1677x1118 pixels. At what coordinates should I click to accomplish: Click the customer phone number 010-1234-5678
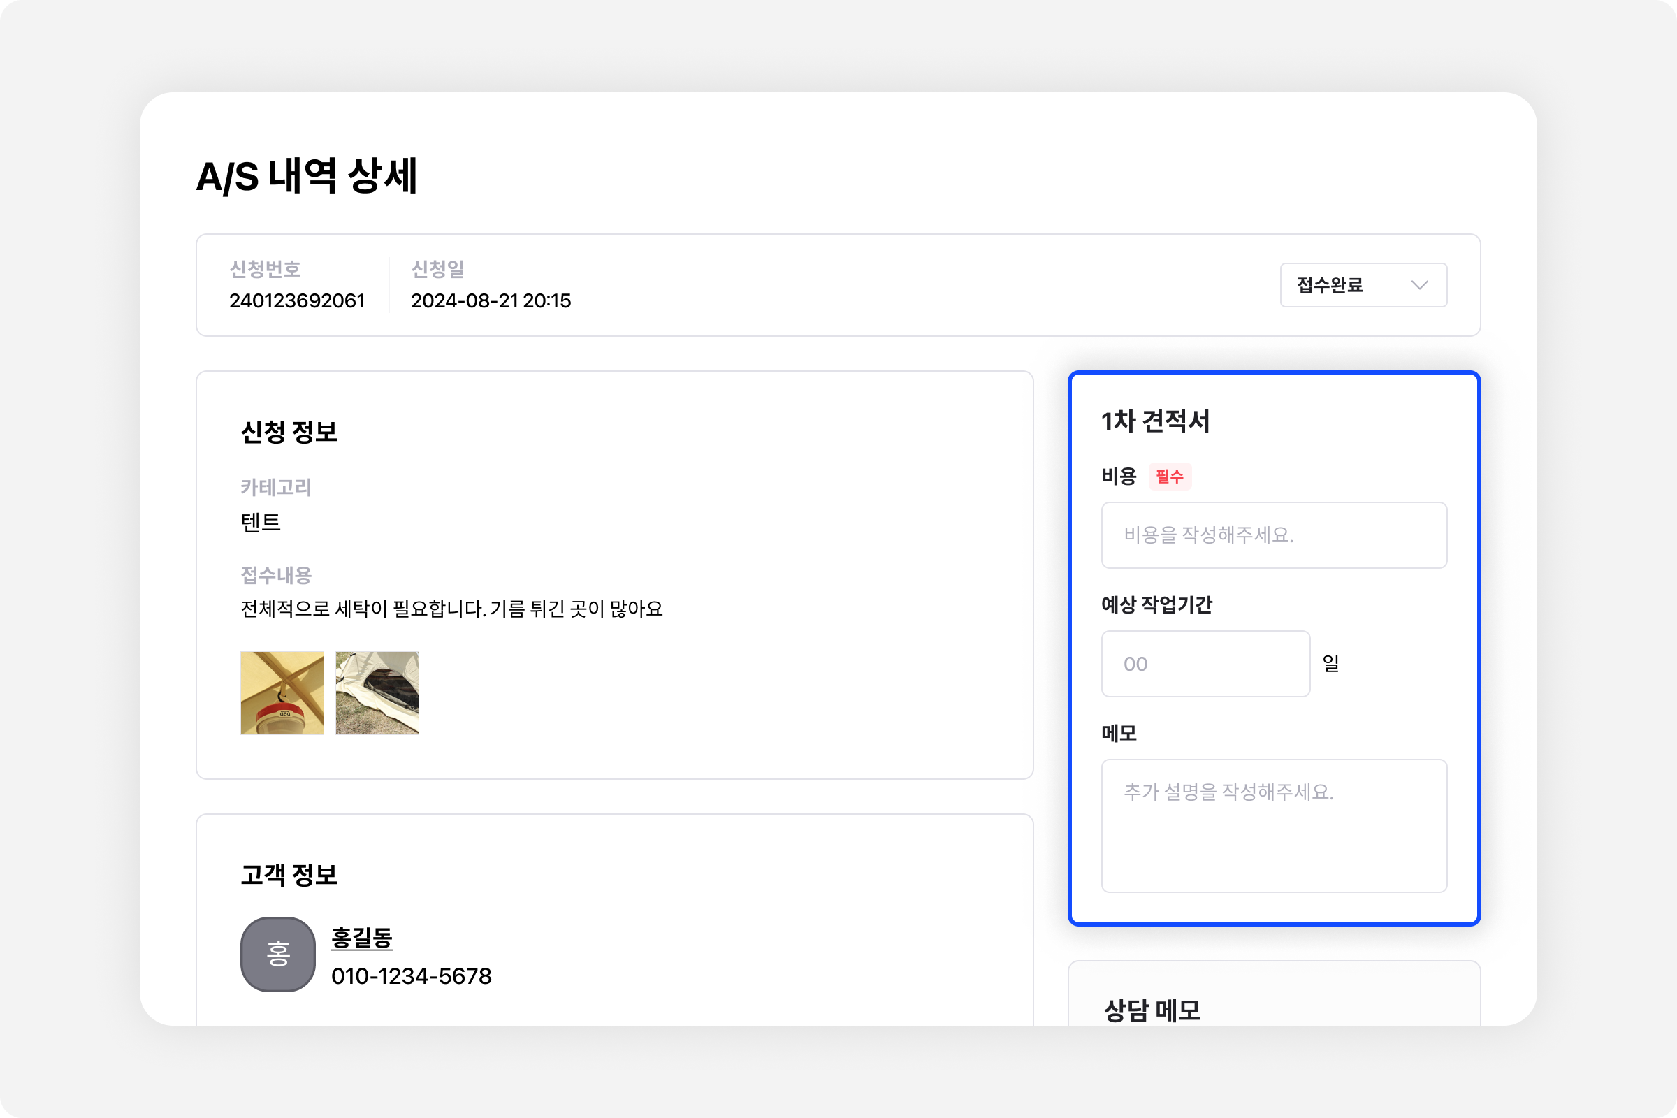point(412,976)
